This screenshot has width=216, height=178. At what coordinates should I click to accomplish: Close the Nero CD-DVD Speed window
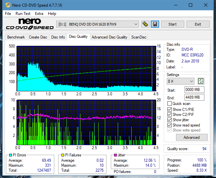point(206,5)
